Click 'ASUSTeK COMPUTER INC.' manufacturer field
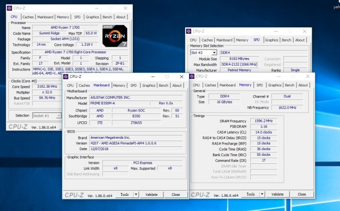 click(136, 98)
